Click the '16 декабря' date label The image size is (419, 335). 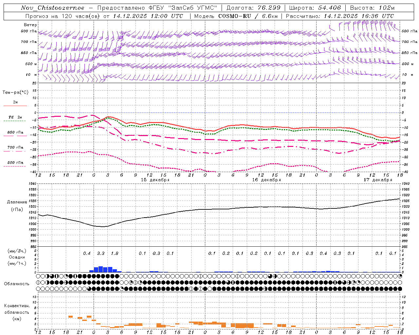click(x=266, y=180)
